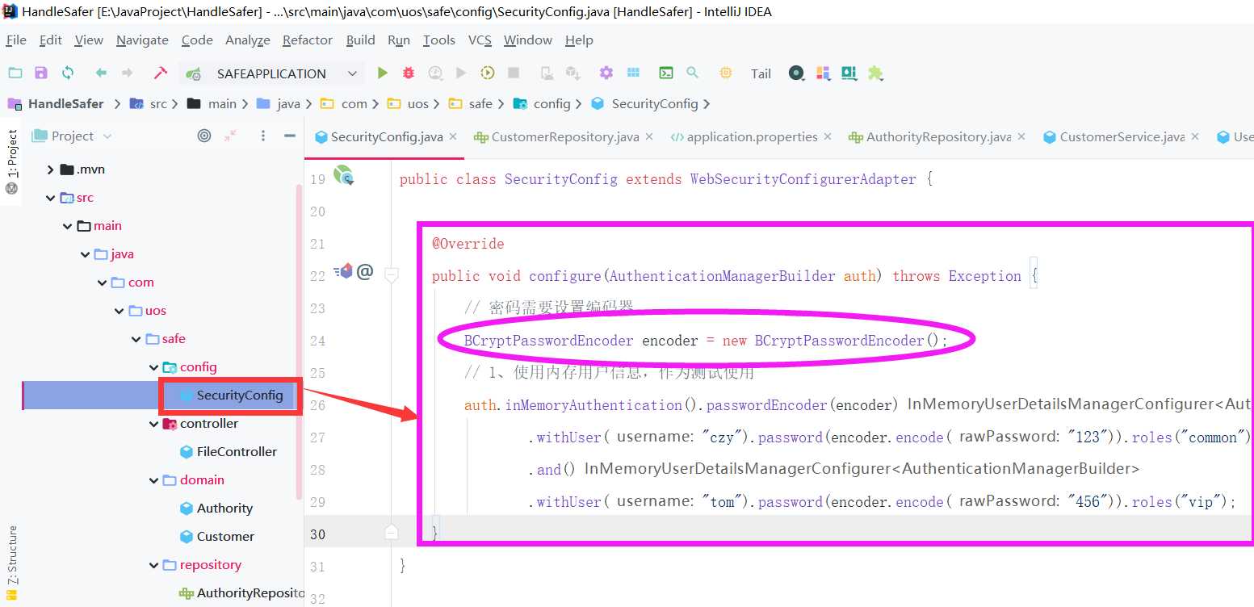Image resolution: width=1254 pixels, height=607 pixels.
Task: Select FileController in the project tree
Action: point(228,452)
